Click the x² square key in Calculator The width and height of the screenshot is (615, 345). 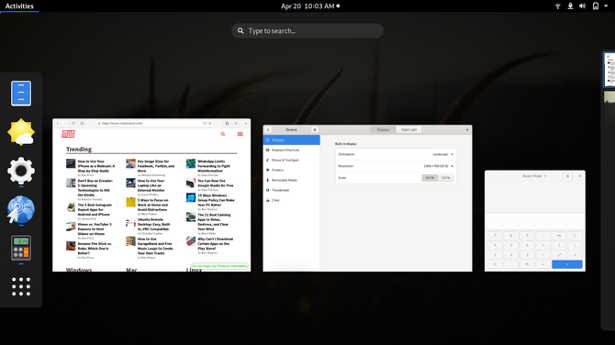[559, 255]
